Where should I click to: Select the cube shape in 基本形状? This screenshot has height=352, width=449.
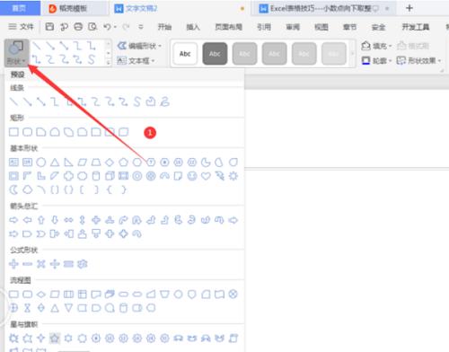110,176
